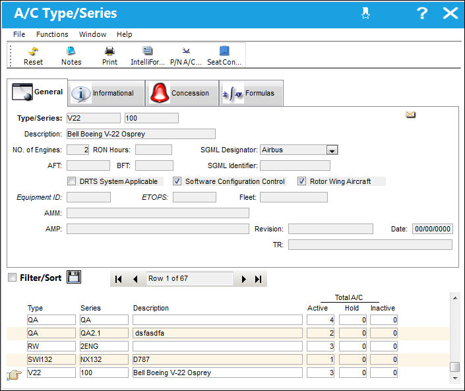Uncheck Rotor Wing Aircraft checkbox
465x391 pixels.
pyautogui.click(x=301, y=181)
